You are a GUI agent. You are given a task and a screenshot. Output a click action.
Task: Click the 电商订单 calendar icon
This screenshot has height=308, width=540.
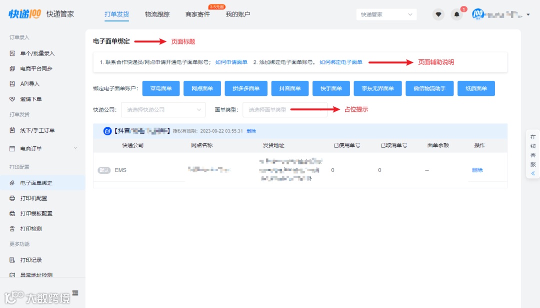[12, 148]
